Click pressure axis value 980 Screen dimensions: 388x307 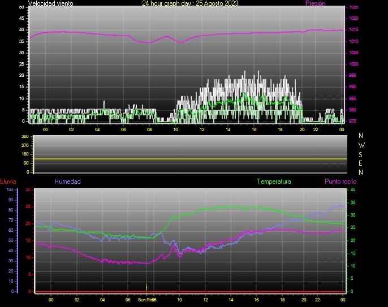(352, 110)
